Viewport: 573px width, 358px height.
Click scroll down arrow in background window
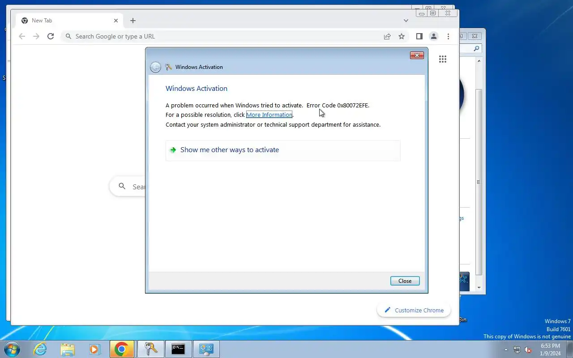pos(479,288)
